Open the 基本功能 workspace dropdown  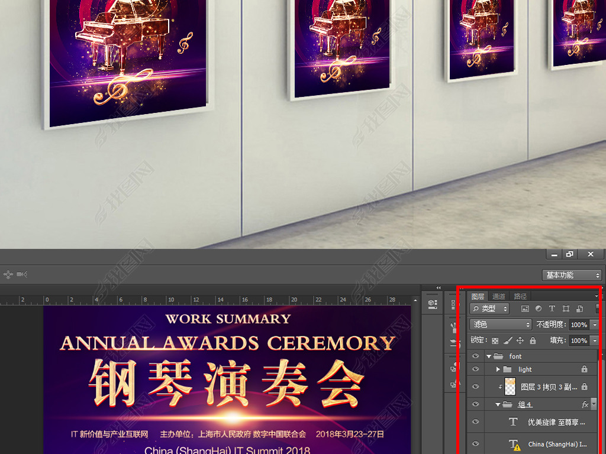click(572, 275)
